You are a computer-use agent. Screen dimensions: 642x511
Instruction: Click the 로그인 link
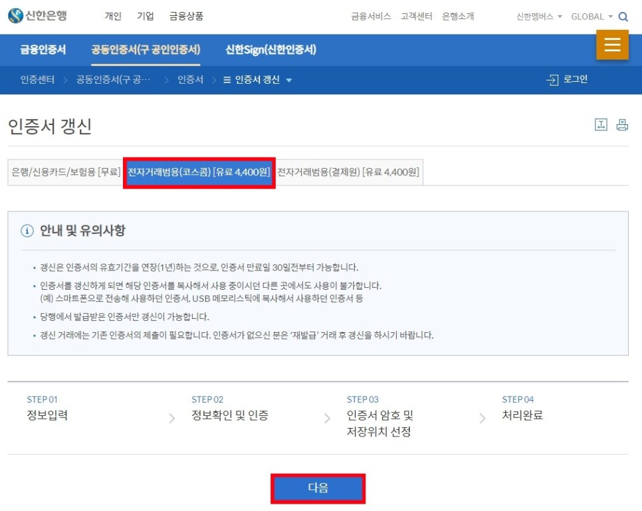point(576,80)
